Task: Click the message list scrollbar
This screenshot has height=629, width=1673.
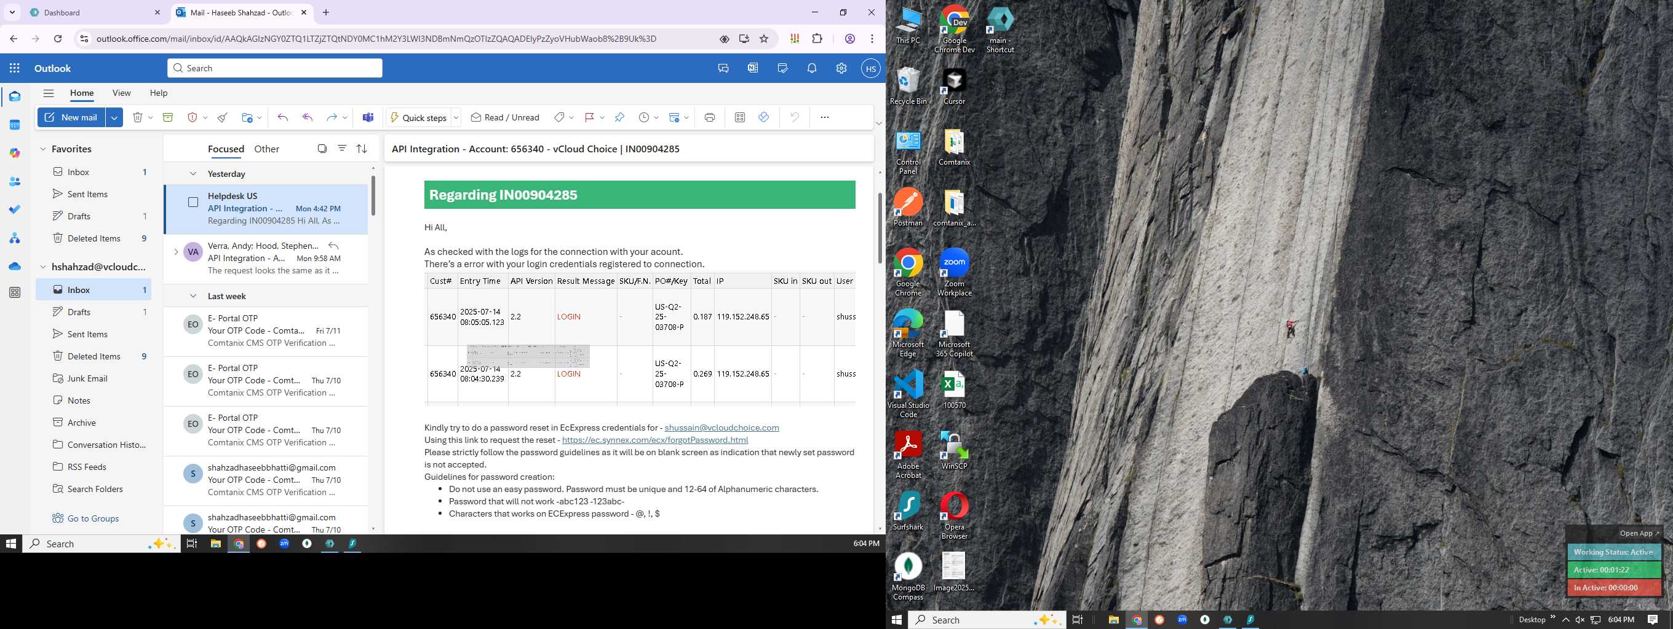Action: pos(373,195)
